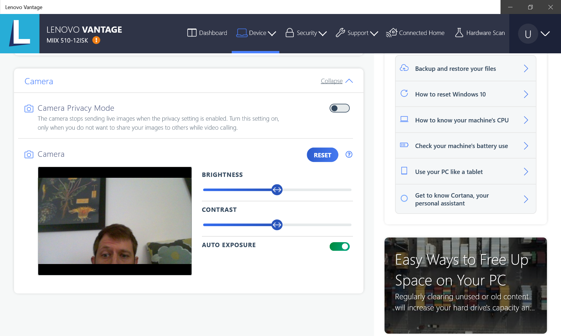This screenshot has height=336, width=561.
Task: Open the Device menu item
Action: (x=256, y=33)
